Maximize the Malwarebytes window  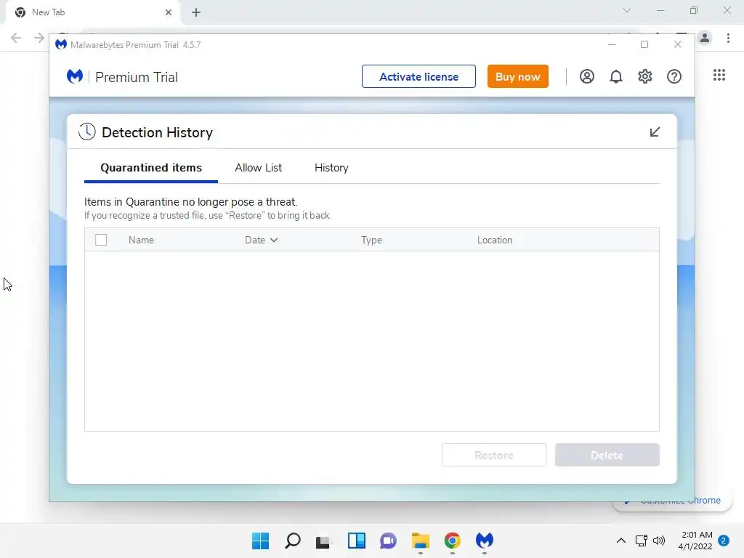point(644,44)
